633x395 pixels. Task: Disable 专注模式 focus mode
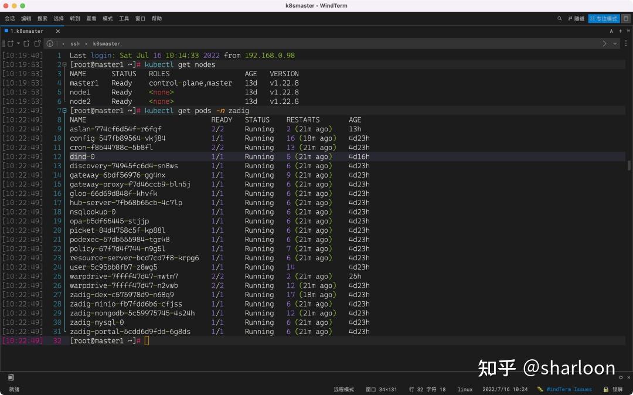point(604,18)
